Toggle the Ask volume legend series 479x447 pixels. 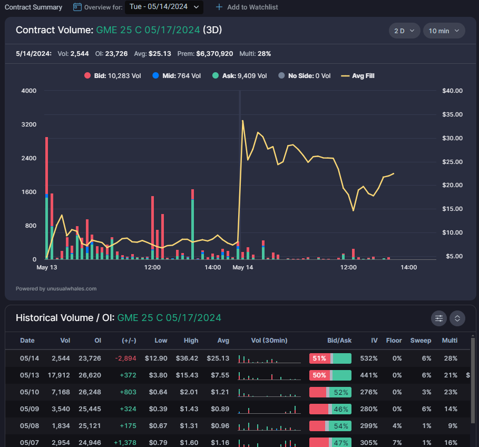[x=239, y=76]
